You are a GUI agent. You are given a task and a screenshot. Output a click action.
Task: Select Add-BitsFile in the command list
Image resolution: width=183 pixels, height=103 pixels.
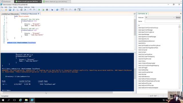point(142,43)
